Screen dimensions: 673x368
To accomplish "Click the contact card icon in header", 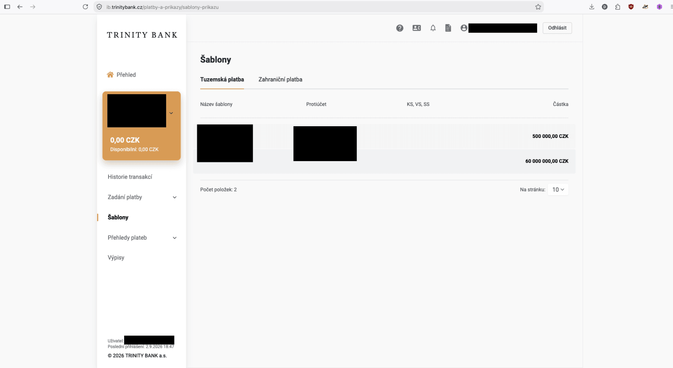I will (x=416, y=28).
